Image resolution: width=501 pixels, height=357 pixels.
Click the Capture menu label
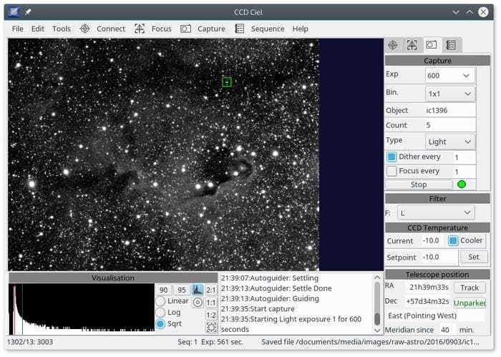tap(211, 29)
